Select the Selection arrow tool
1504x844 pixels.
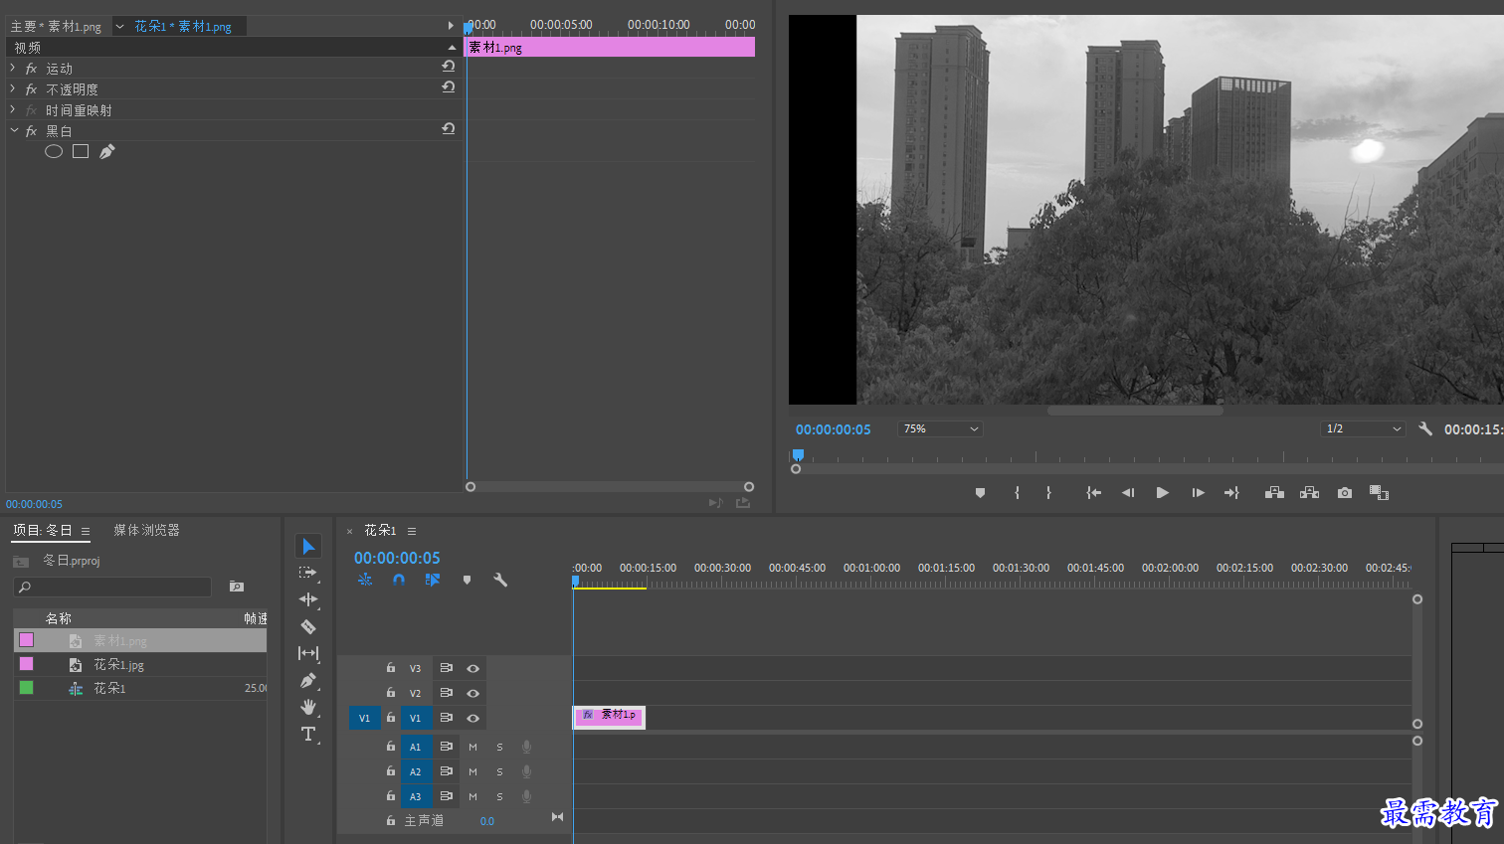click(308, 547)
